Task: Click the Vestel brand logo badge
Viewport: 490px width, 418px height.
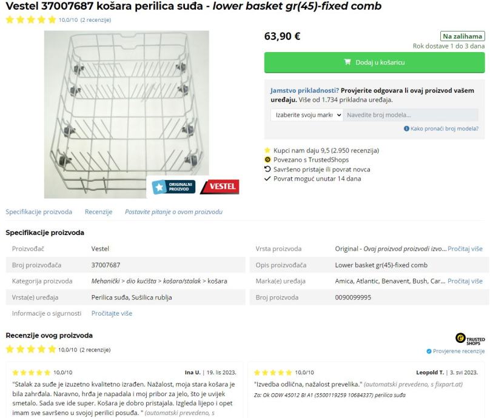Action: click(x=220, y=187)
